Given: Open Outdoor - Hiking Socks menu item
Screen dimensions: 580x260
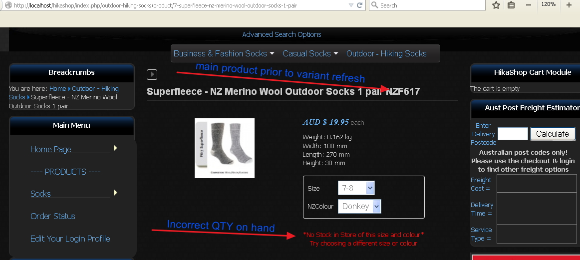Looking at the screenshot, I should tap(386, 53).
